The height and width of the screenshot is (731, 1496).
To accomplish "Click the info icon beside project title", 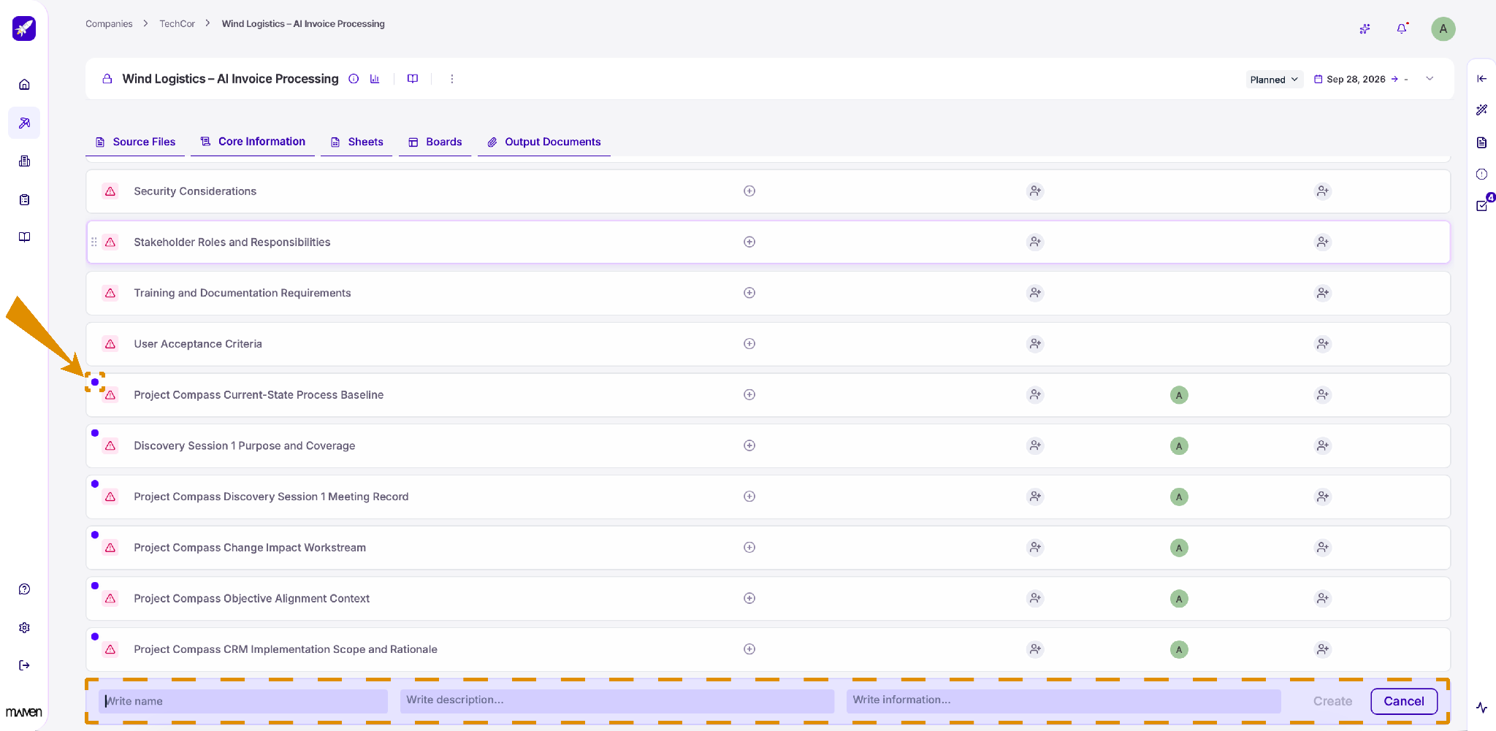I will 354,79.
